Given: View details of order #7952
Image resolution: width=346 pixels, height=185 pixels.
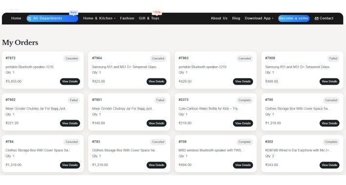Looking at the screenshot, I should pos(70,123).
